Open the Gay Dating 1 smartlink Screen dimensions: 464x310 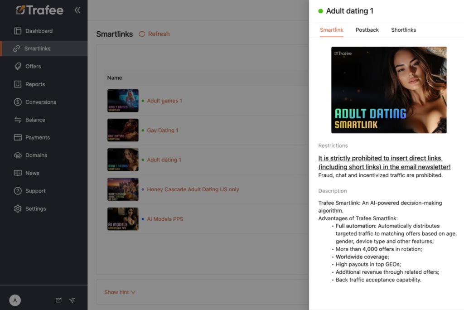pos(163,130)
